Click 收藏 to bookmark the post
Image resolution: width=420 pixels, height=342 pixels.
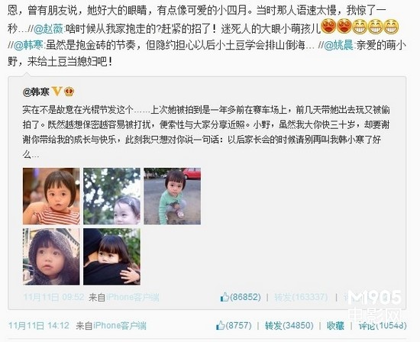[x=335, y=325]
